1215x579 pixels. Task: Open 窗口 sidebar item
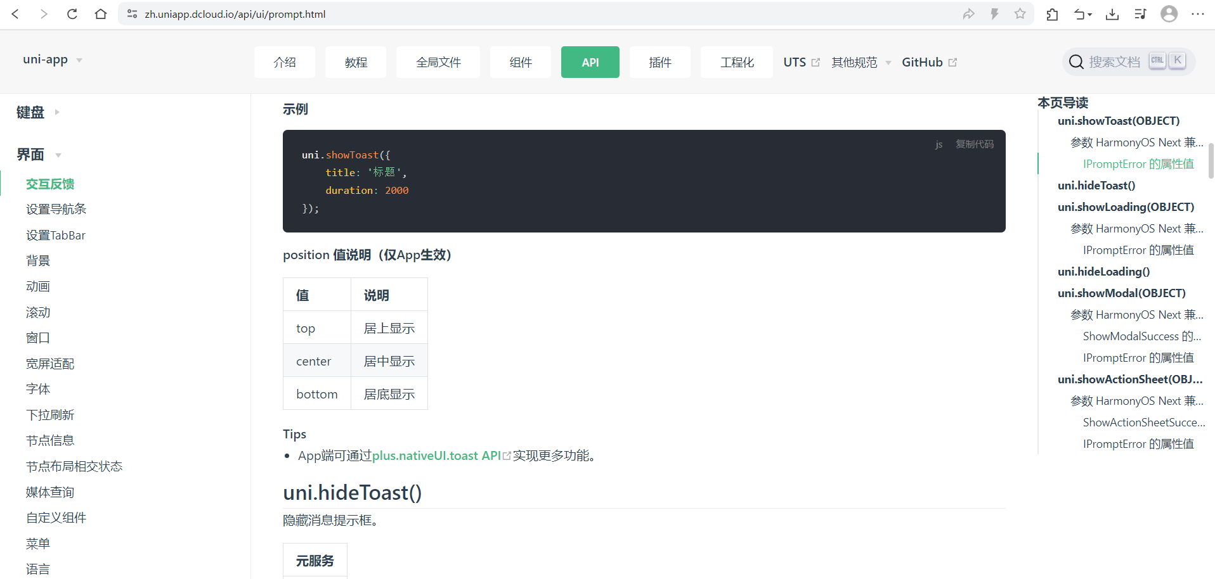(x=38, y=338)
